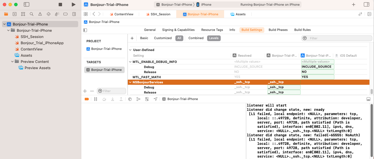Viewport: 374px width, 159px height.
Task: Open Debug View Hierarchy icon
Action: pos(130,99)
